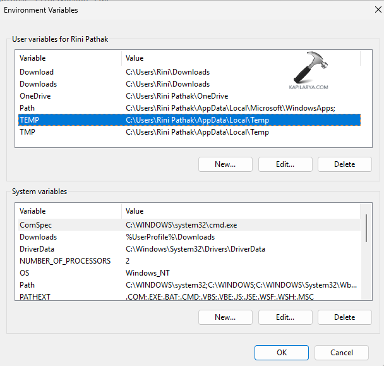Click the Value column header in System variables
The width and height of the screenshot is (384, 366).
tap(240, 211)
